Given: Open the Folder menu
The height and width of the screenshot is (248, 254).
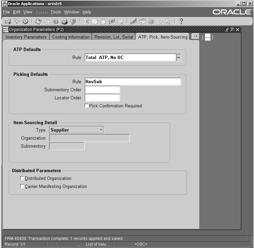Looking at the screenshot, I should (42, 12).
